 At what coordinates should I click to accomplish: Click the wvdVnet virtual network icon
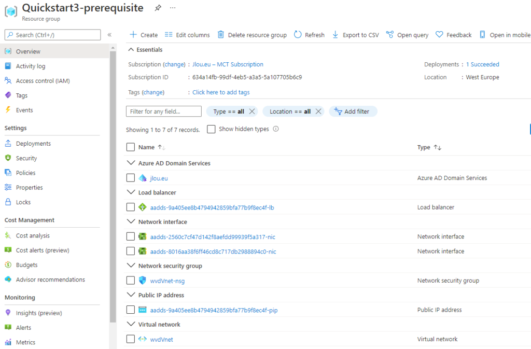tap(143, 339)
